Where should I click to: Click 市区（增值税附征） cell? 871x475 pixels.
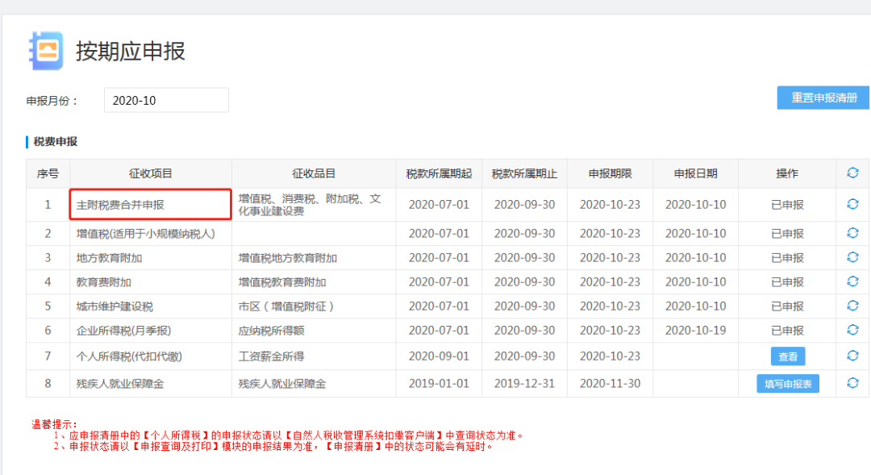point(314,306)
